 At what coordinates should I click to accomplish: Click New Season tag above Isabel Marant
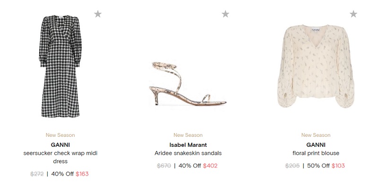[188, 135]
